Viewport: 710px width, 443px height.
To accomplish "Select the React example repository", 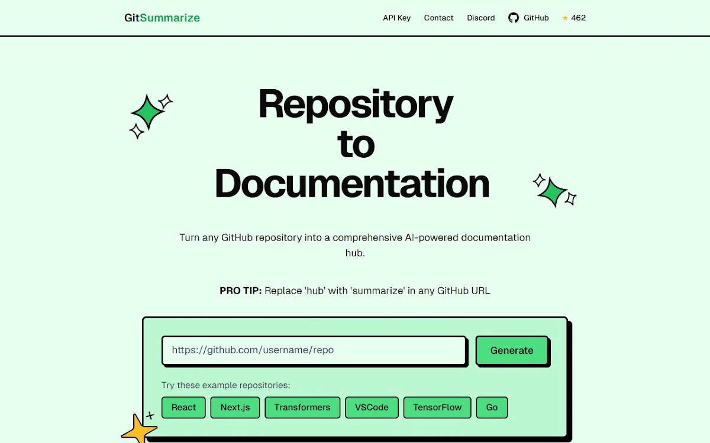I will click(183, 408).
